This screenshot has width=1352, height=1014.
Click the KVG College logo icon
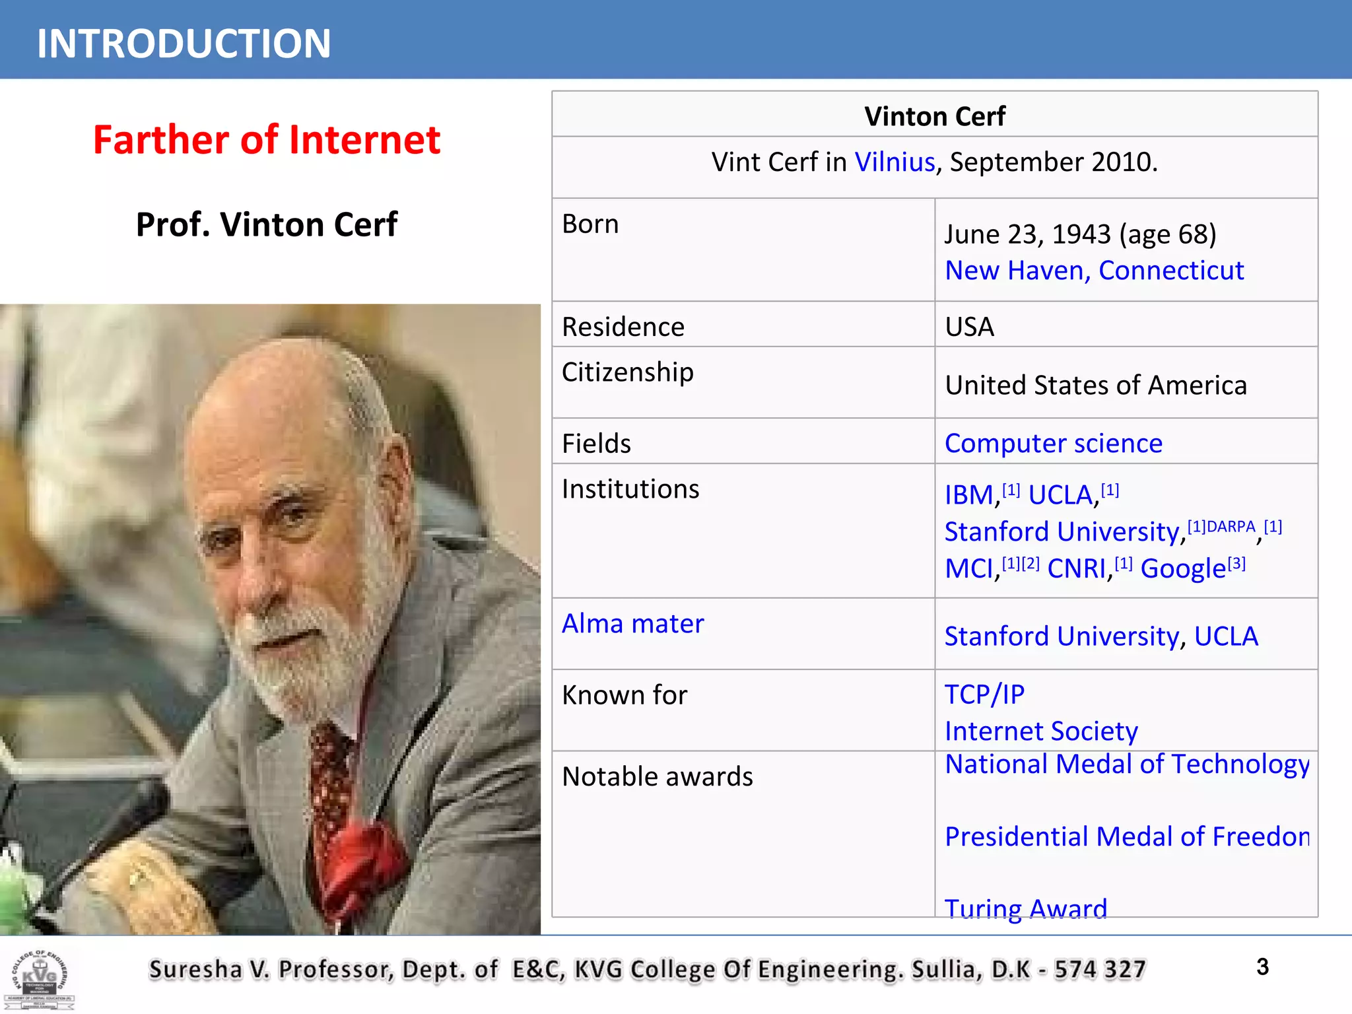coord(40,978)
